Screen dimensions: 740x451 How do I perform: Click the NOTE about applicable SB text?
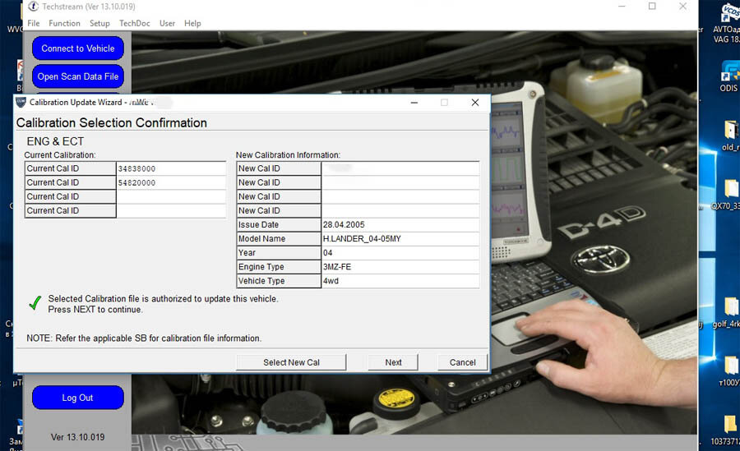[144, 338]
